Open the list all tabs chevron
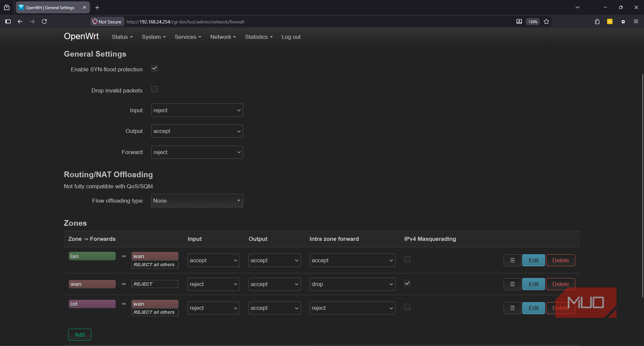 tap(577, 8)
